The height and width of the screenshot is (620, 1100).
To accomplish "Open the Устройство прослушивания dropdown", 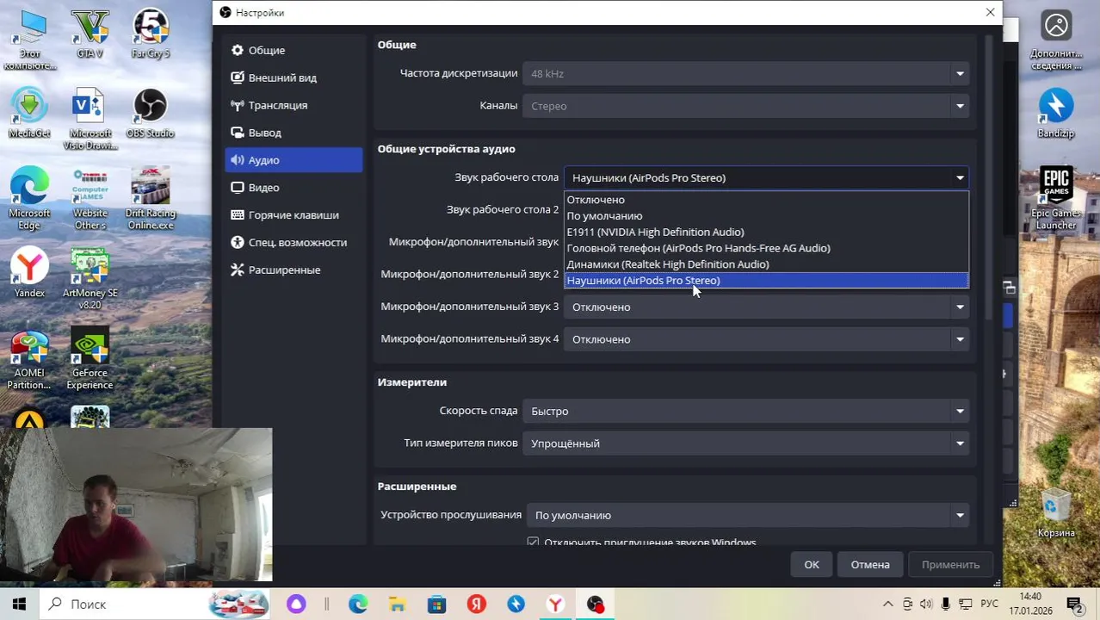I will (747, 515).
